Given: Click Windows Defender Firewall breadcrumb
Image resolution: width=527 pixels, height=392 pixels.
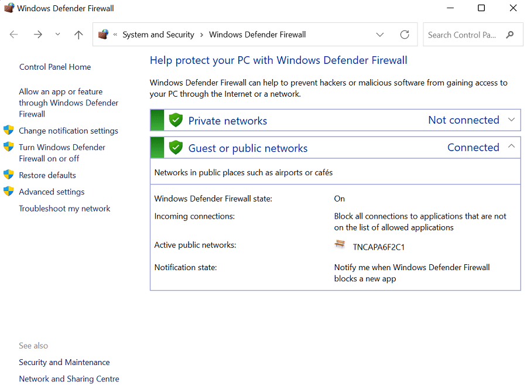Looking at the screenshot, I should [257, 35].
